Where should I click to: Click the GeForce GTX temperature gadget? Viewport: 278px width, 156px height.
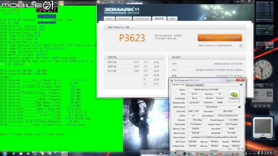point(265,30)
